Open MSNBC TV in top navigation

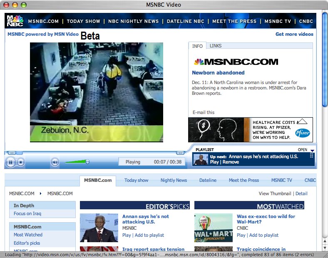point(278,21)
